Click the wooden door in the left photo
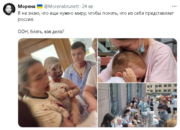 (x=44, y=50)
